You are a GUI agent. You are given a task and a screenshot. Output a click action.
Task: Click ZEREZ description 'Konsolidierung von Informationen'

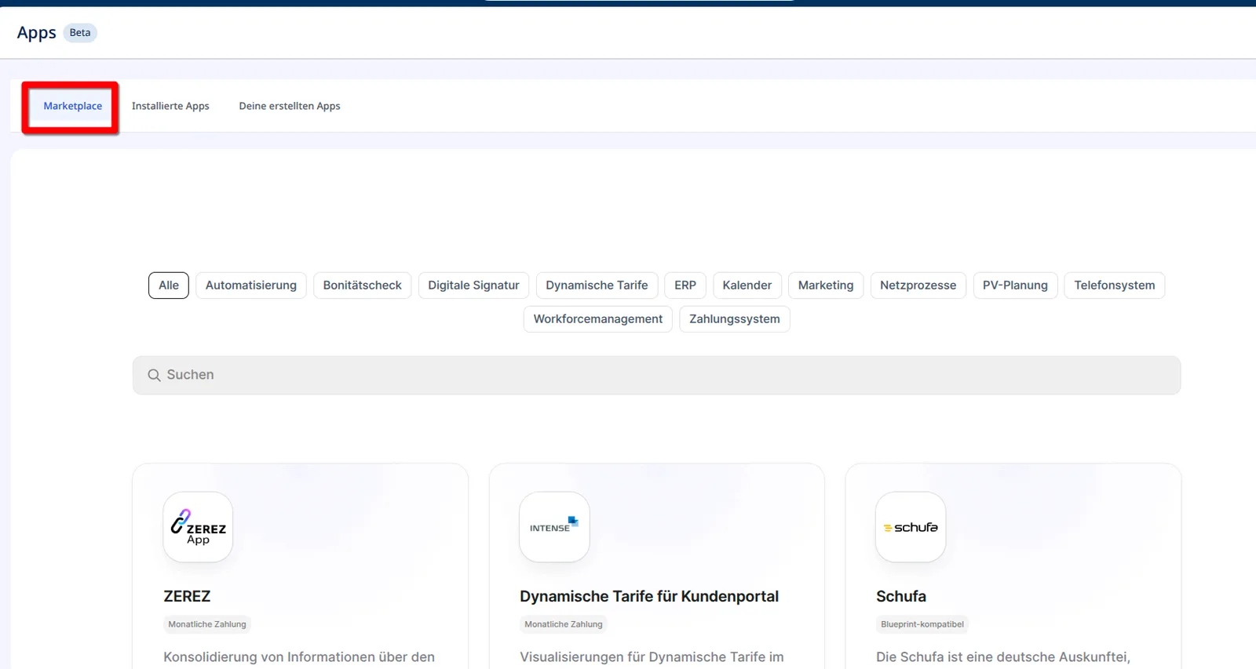pyautogui.click(x=299, y=657)
